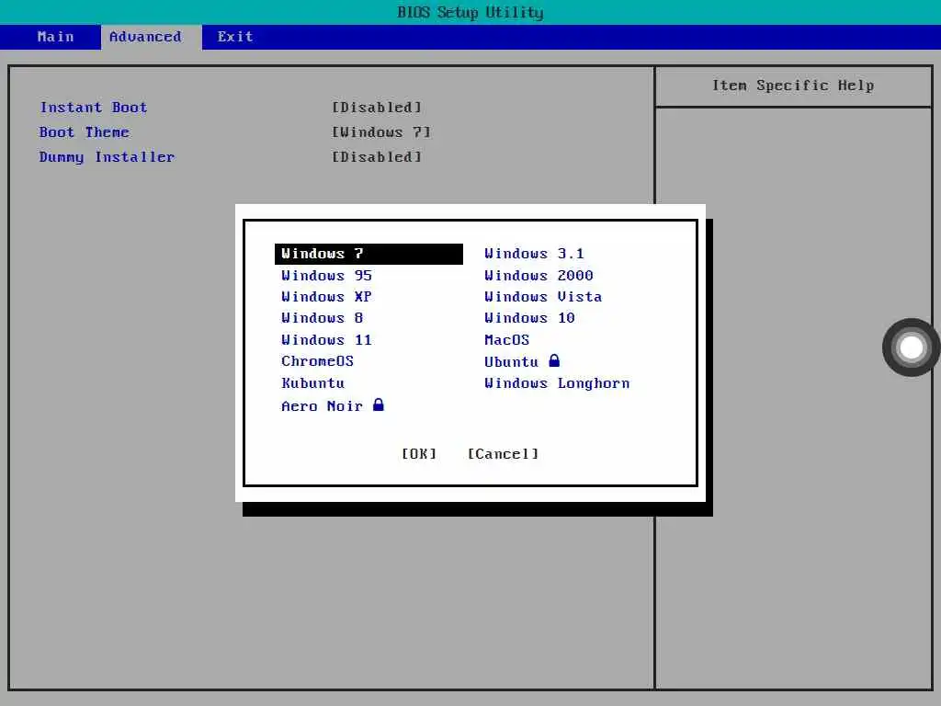
Task: Select the Windows 95 boot theme
Action: coord(326,276)
